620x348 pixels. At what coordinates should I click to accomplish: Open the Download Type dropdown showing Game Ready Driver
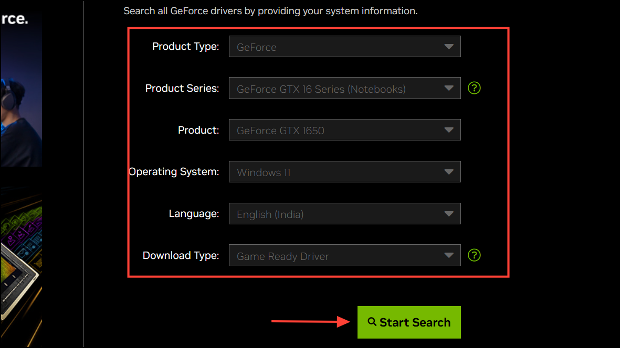point(344,256)
